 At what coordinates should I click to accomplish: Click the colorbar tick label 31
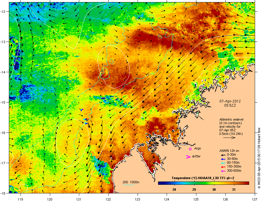pos(234,190)
